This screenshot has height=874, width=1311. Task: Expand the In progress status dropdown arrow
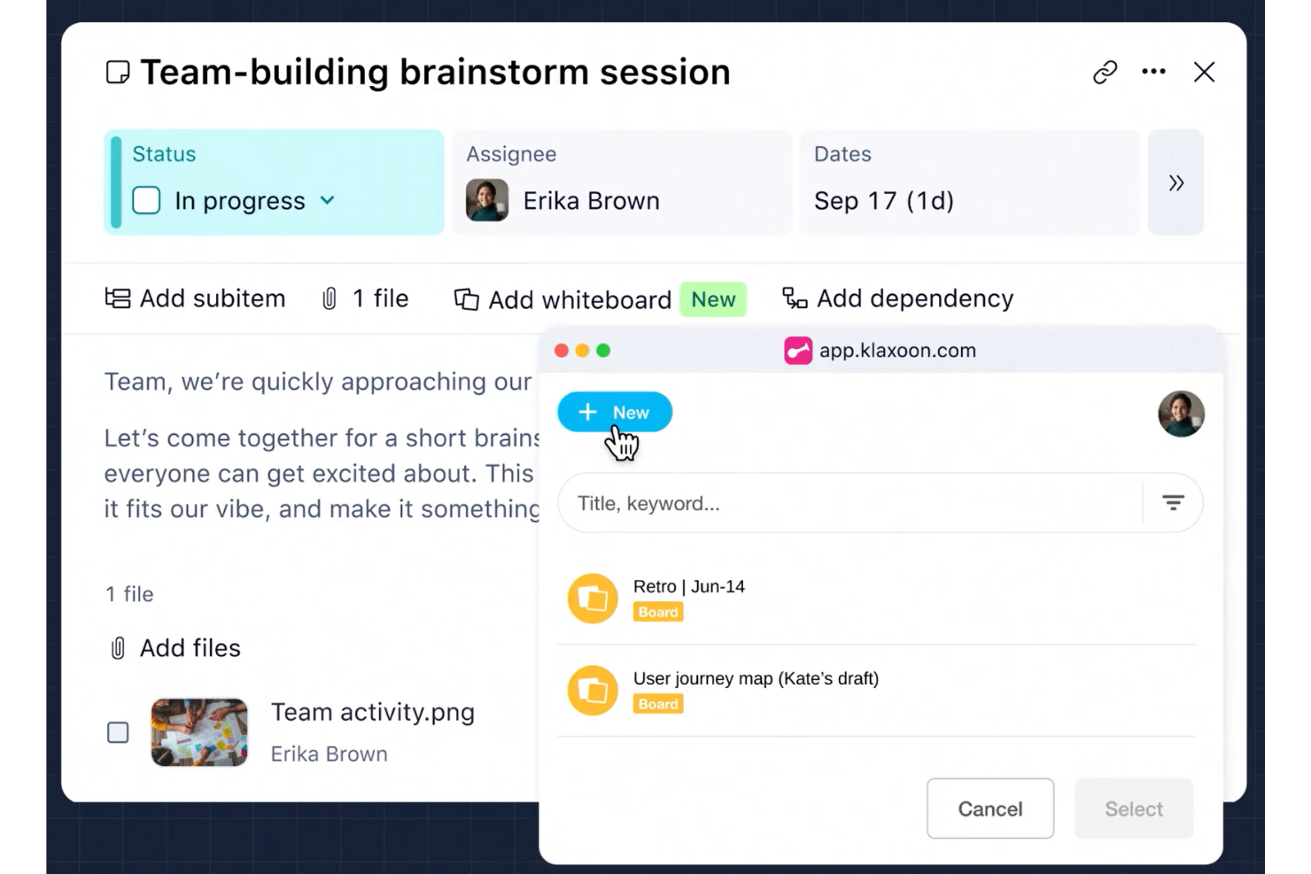click(x=328, y=200)
